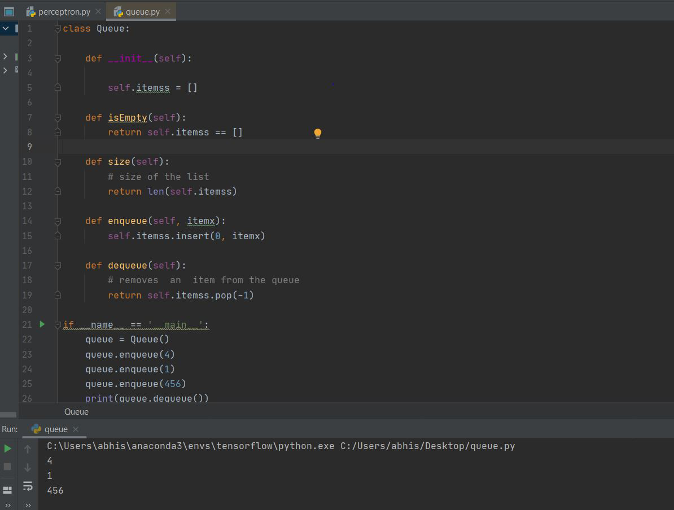Viewport: 674px width, 510px height.
Task: Close the queue.py editor tab
Action: coord(168,11)
